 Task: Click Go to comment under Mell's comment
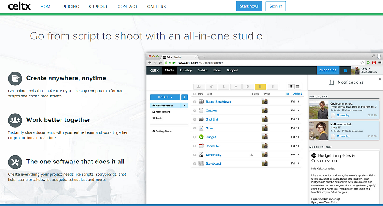click(352, 131)
